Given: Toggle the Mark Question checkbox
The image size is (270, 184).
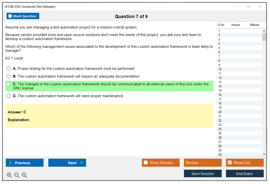Looking at the screenshot, I should pyautogui.click(x=10, y=16).
